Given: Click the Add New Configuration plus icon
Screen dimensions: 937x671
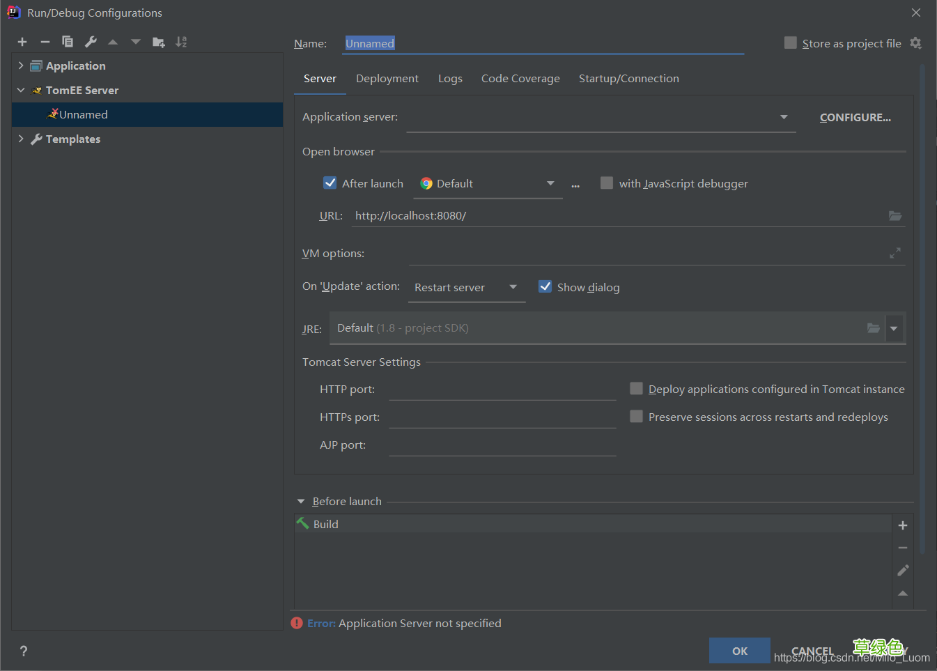Looking at the screenshot, I should pos(22,42).
